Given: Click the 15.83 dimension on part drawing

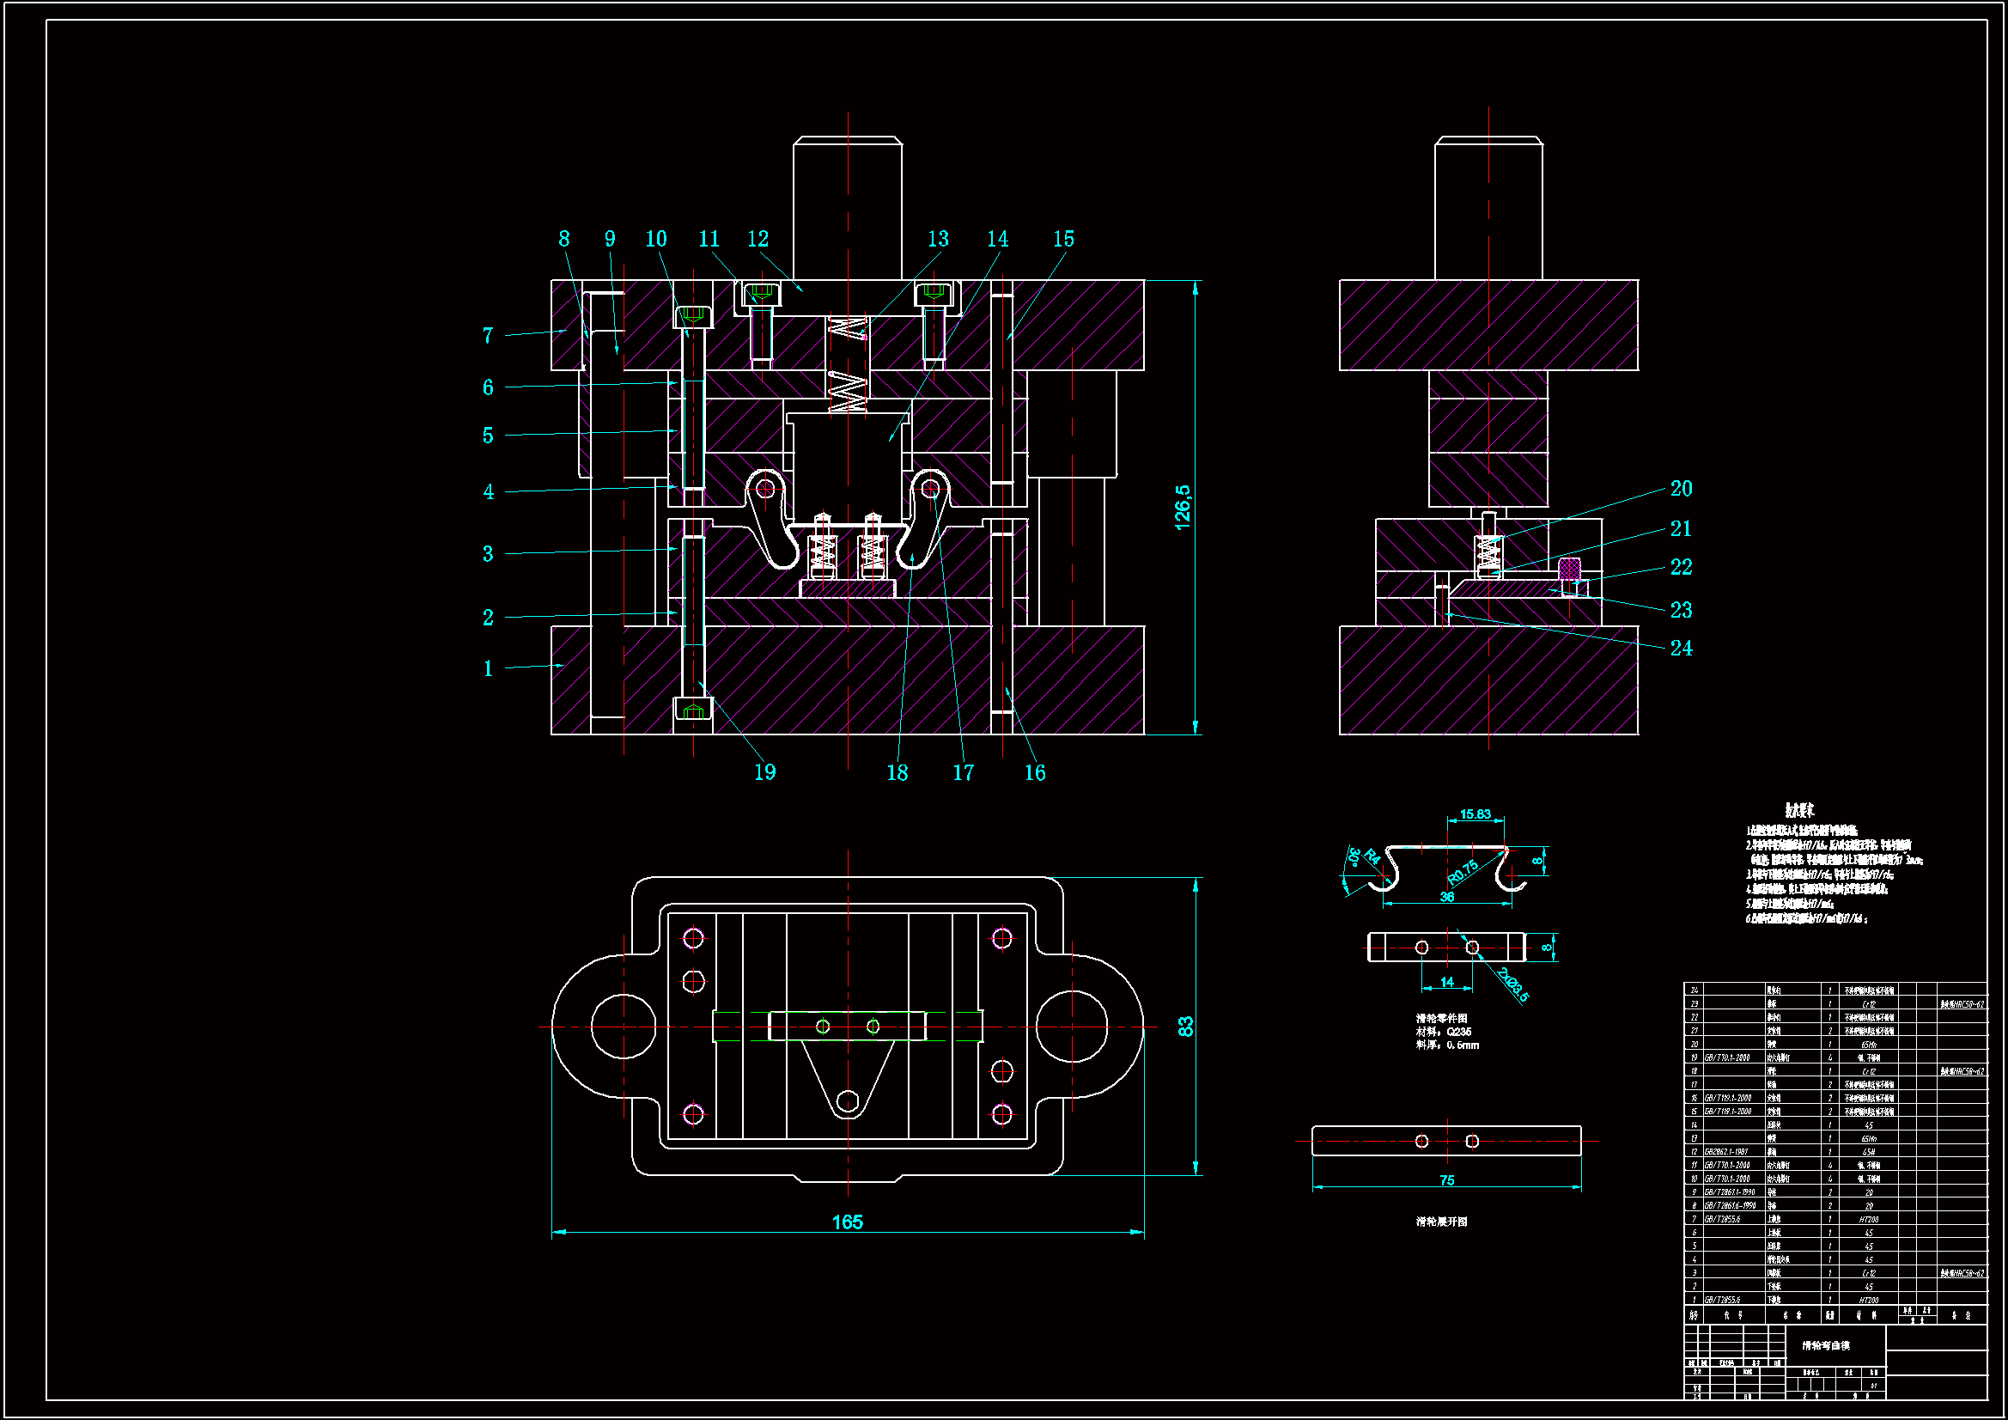Looking at the screenshot, I should point(1476,814).
